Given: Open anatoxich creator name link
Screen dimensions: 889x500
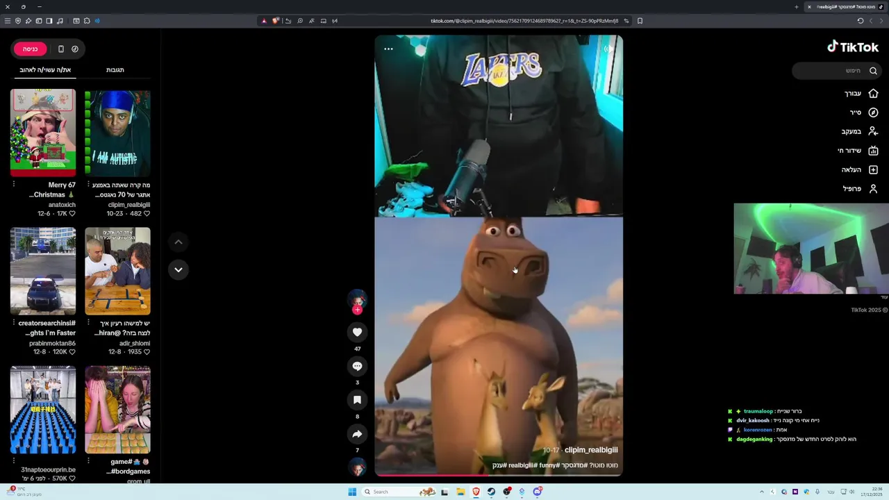Looking at the screenshot, I should pos(62,205).
